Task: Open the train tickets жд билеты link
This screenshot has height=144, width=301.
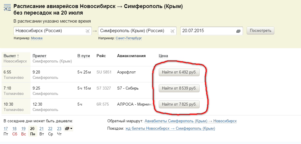Action: click(170, 129)
